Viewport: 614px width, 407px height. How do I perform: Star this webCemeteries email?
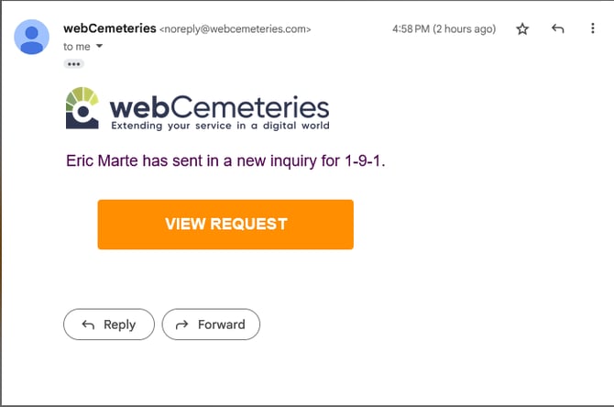(x=522, y=28)
